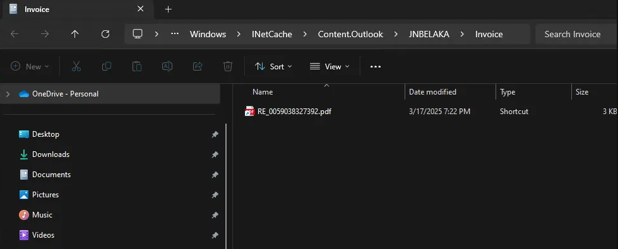618x249 pixels.
Task: Click the pin icon beside Downloads
Action: pyautogui.click(x=215, y=154)
